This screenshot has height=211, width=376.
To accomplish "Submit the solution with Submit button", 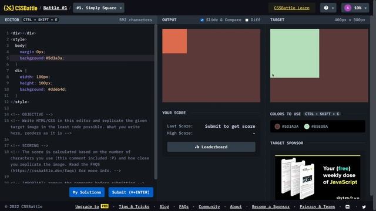I will point(130,192).
